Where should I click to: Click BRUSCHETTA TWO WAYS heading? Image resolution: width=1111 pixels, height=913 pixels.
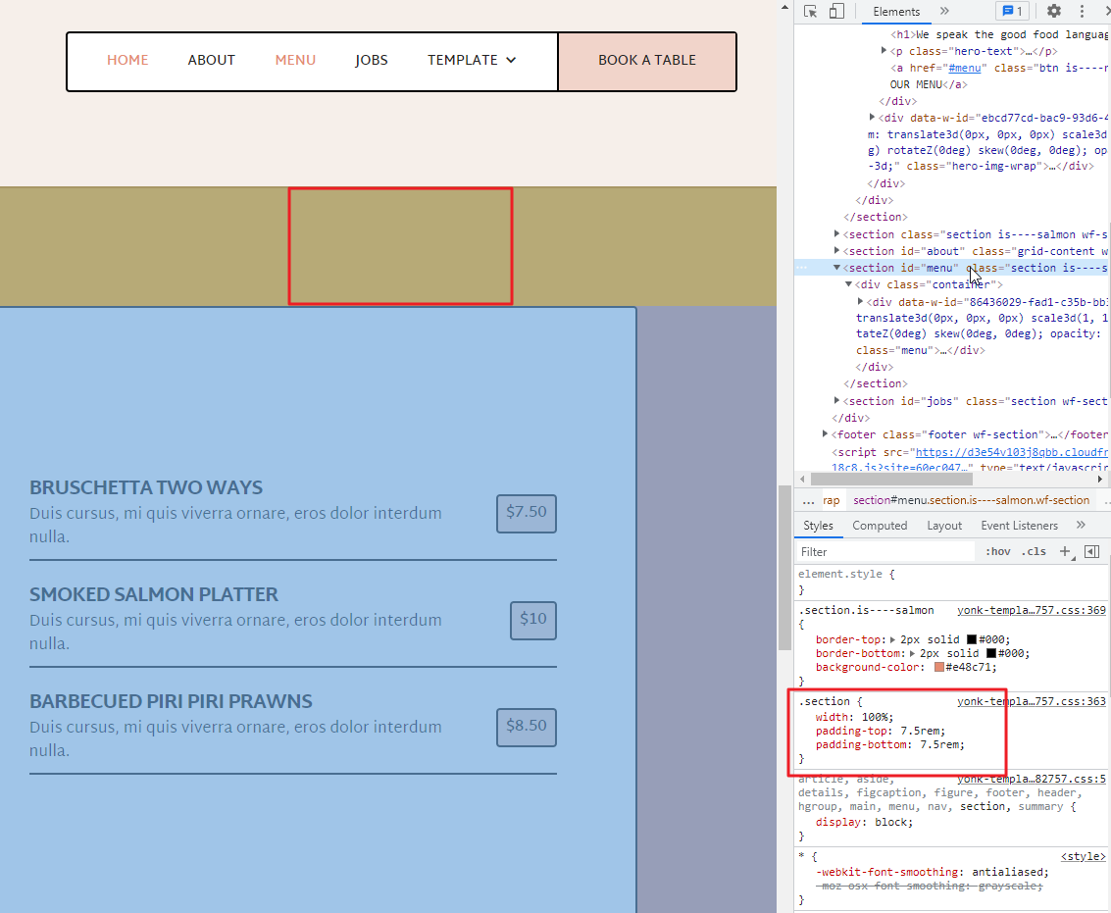coord(146,487)
